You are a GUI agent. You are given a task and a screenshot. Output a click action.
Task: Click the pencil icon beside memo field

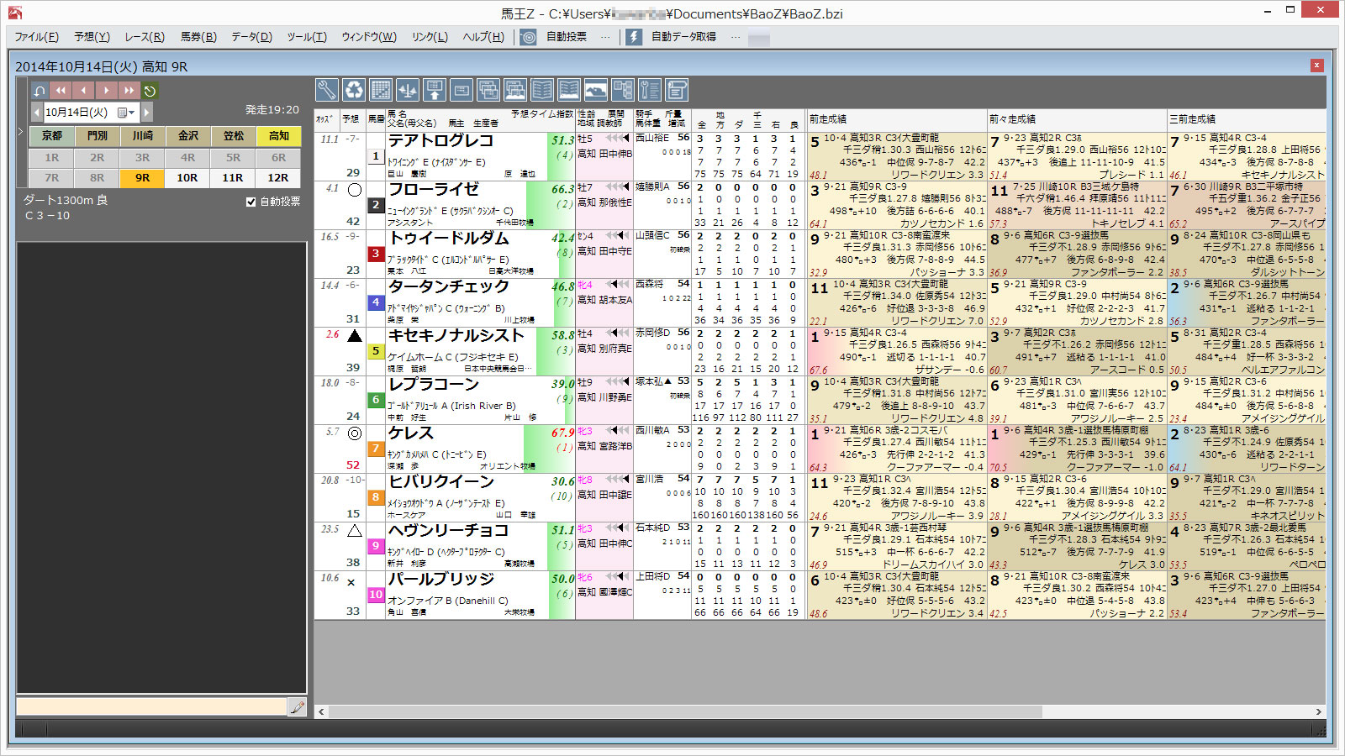(x=297, y=707)
